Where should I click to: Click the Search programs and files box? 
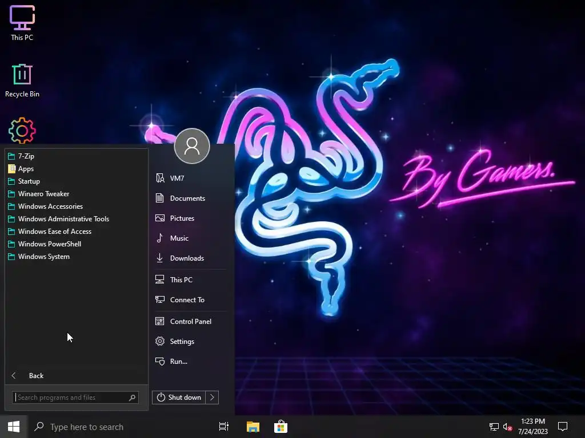click(x=75, y=398)
